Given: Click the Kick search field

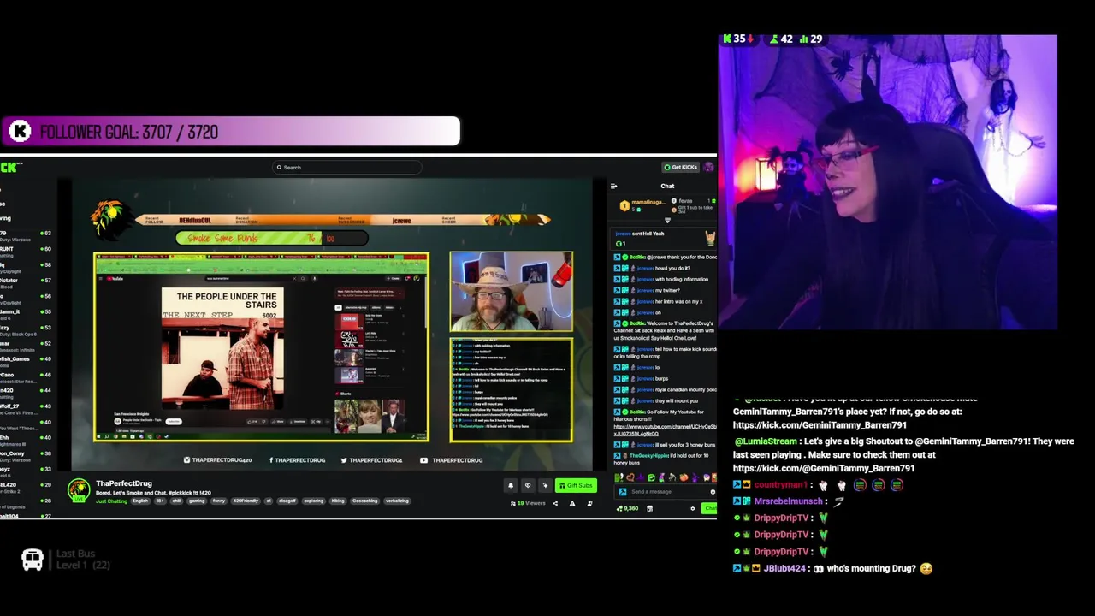Looking at the screenshot, I should tap(346, 168).
